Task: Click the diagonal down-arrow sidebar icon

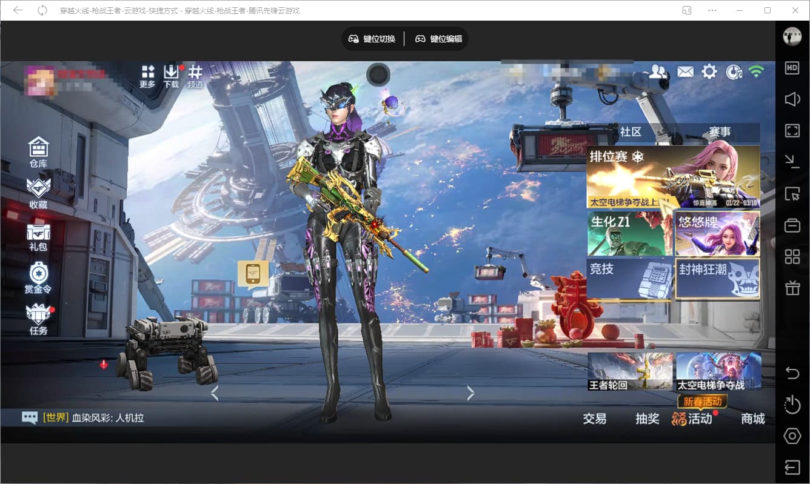Action: click(x=792, y=162)
